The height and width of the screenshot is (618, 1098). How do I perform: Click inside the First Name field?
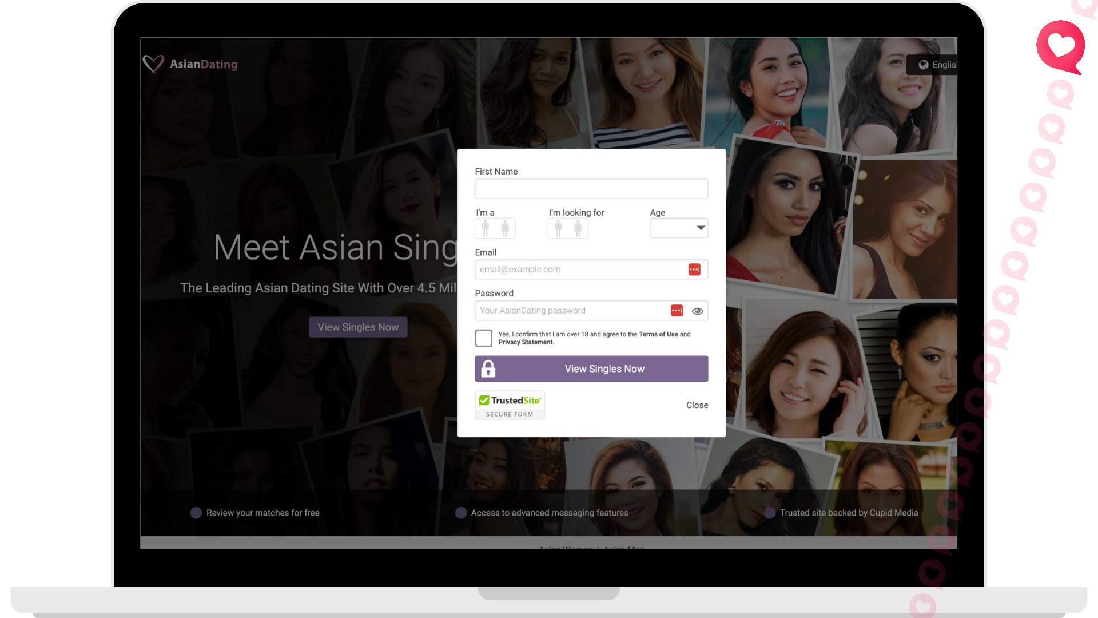pyautogui.click(x=591, y=188)
